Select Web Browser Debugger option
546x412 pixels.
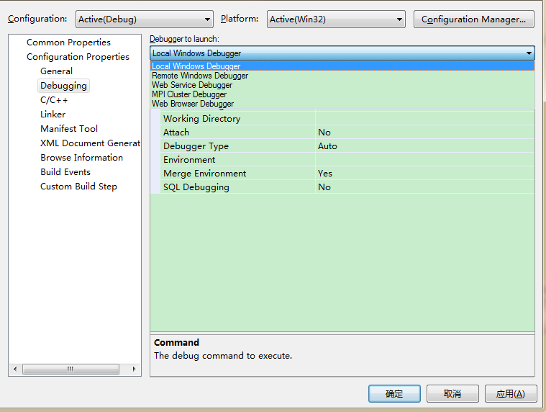point(342,104)
